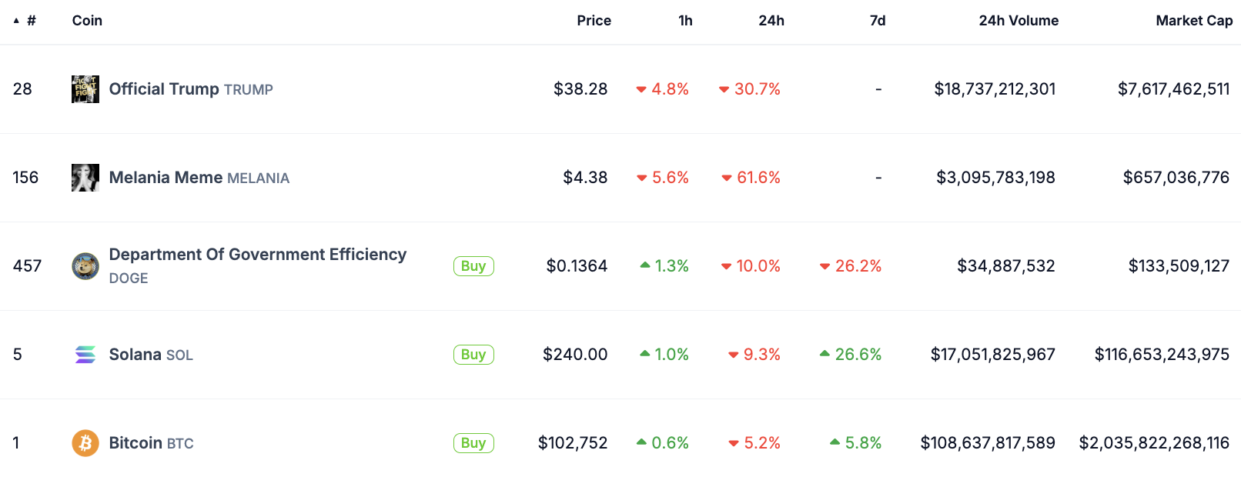Click the DOGE coin icon

(x=85, y=265)
